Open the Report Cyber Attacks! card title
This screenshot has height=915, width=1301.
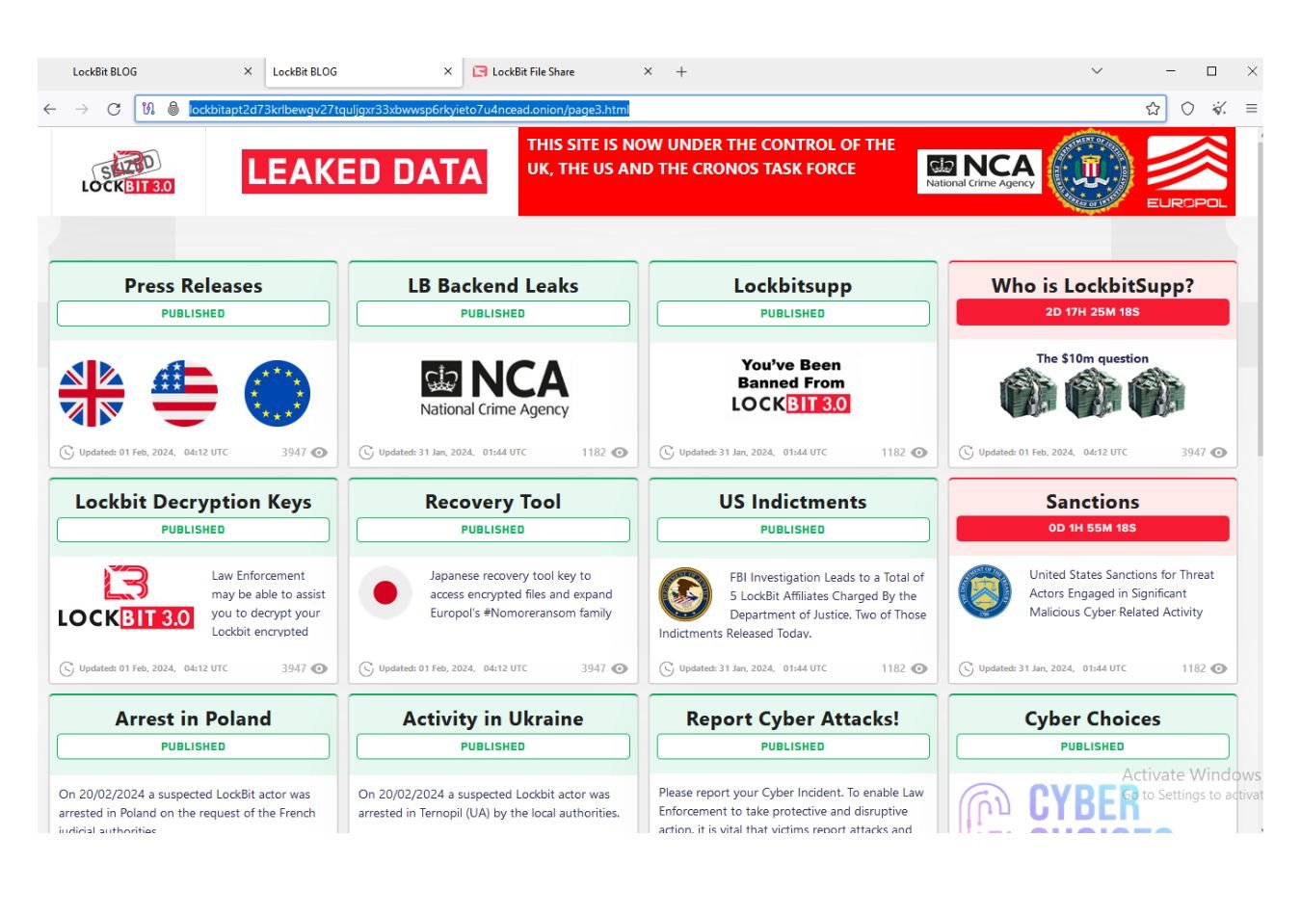[x=792, y=719]
